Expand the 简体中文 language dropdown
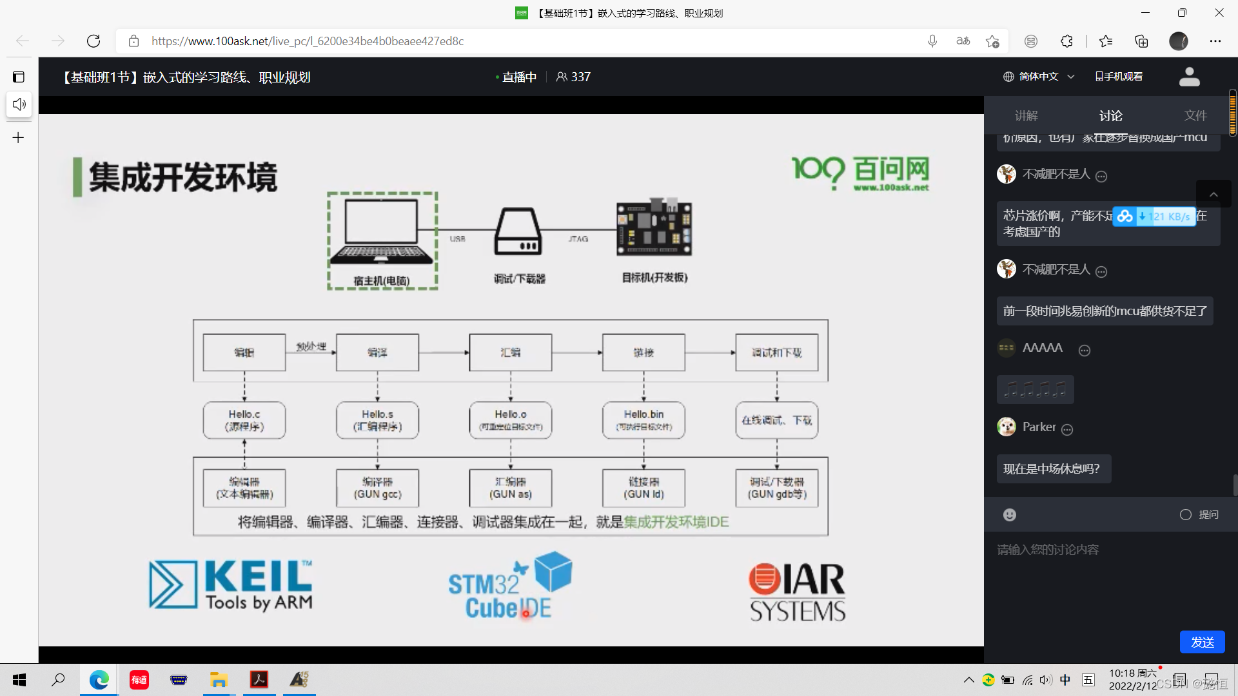 (1039, 77)
